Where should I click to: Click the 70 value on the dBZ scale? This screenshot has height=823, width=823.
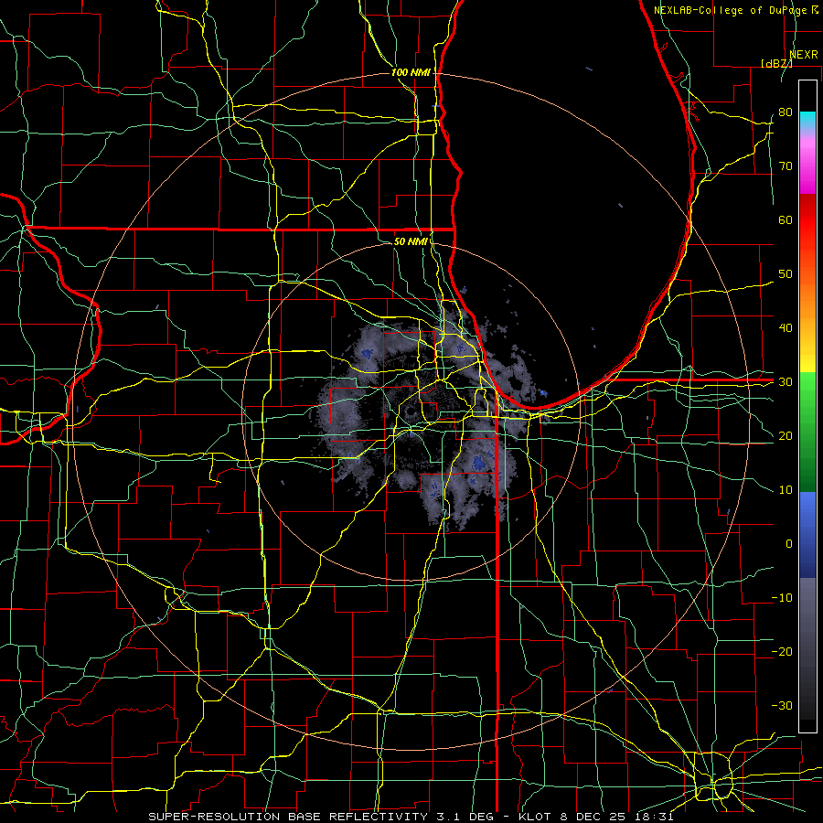pos(786,166)
